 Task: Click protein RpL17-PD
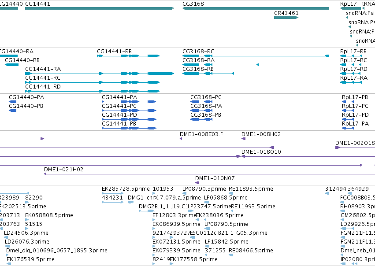pos(348,119)
